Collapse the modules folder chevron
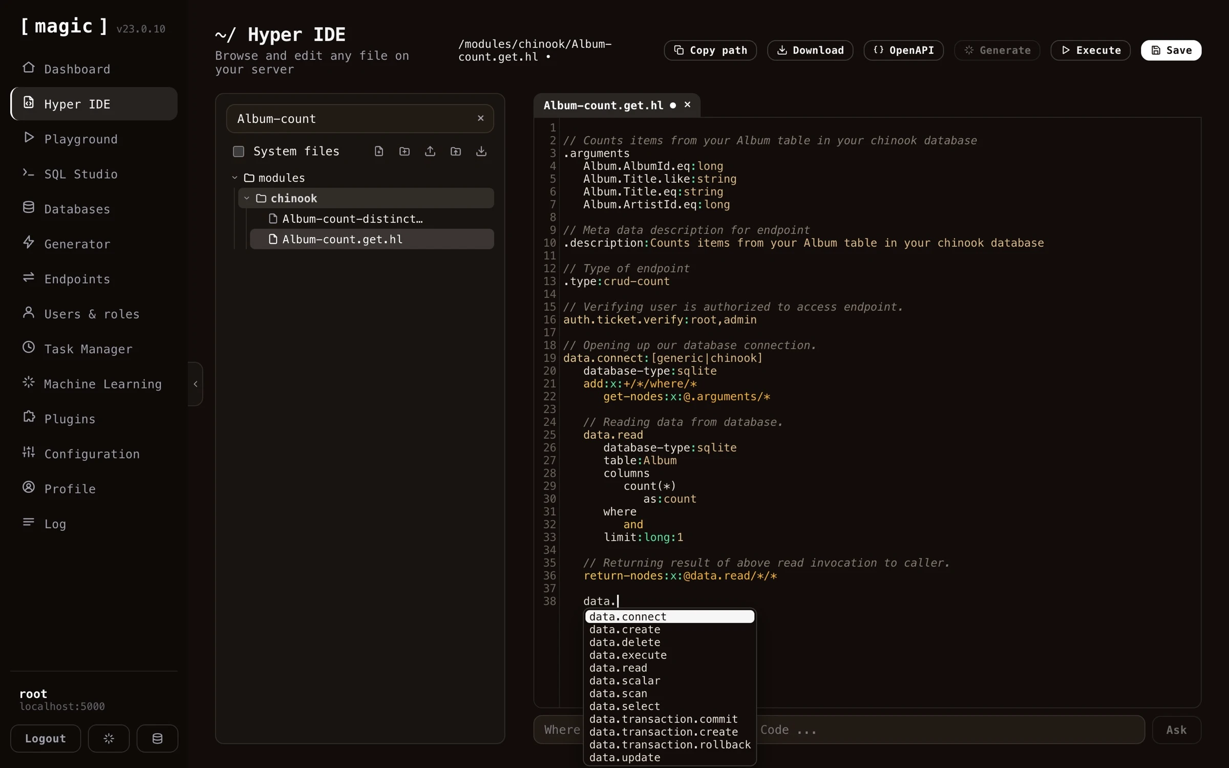The width and height of the screenshot is (1229, 768). (x=235, y=178)
